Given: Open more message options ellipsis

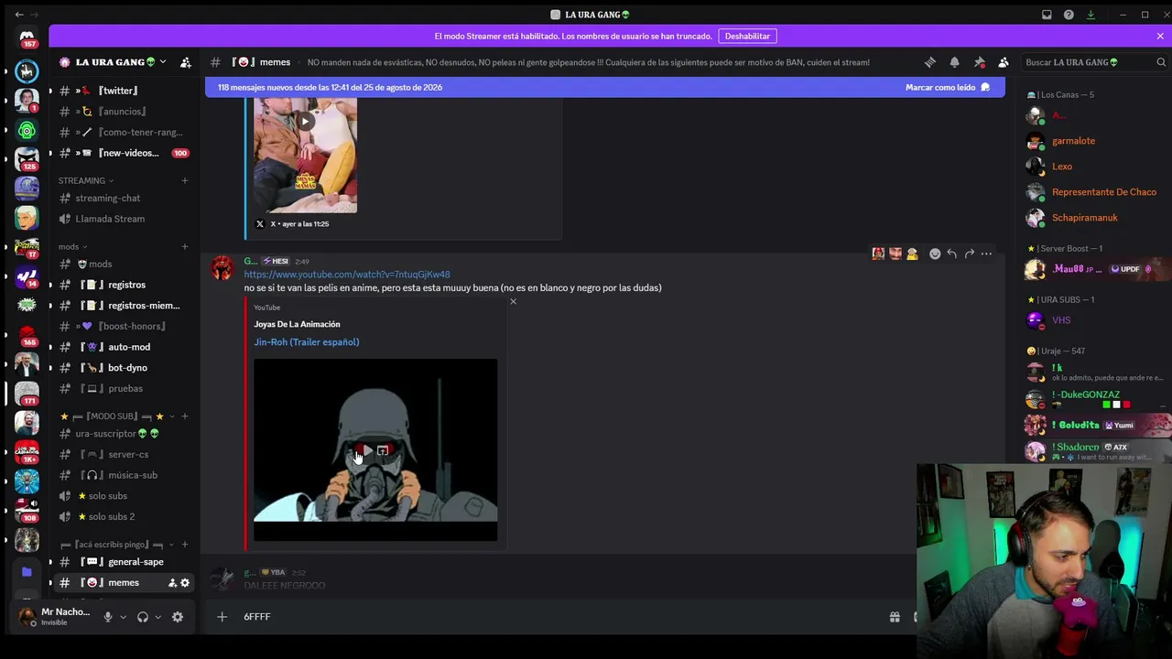Looking at the screenshot, I should pos(986,254).
